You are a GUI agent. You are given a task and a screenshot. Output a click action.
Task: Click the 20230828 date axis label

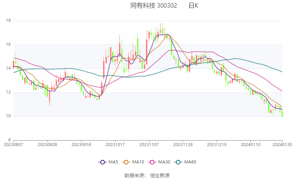47,145
